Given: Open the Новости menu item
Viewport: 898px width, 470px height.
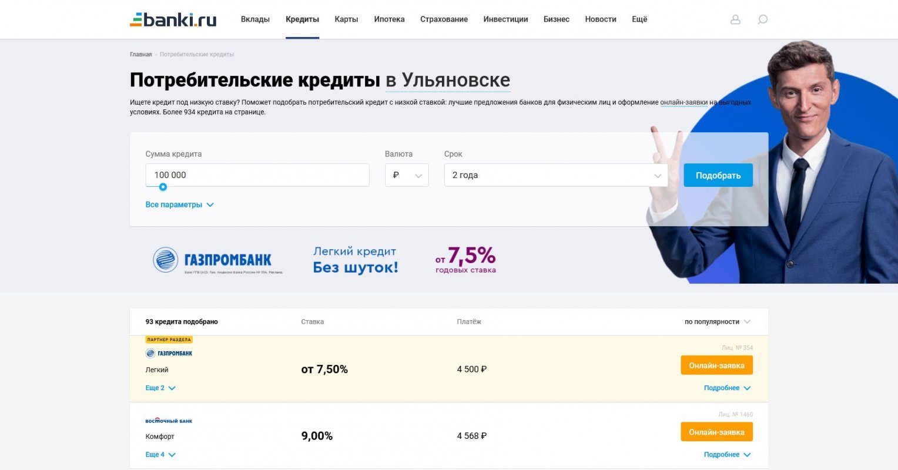Looking at the screenshot, I should pyautogui.click(x=601, y=19).
